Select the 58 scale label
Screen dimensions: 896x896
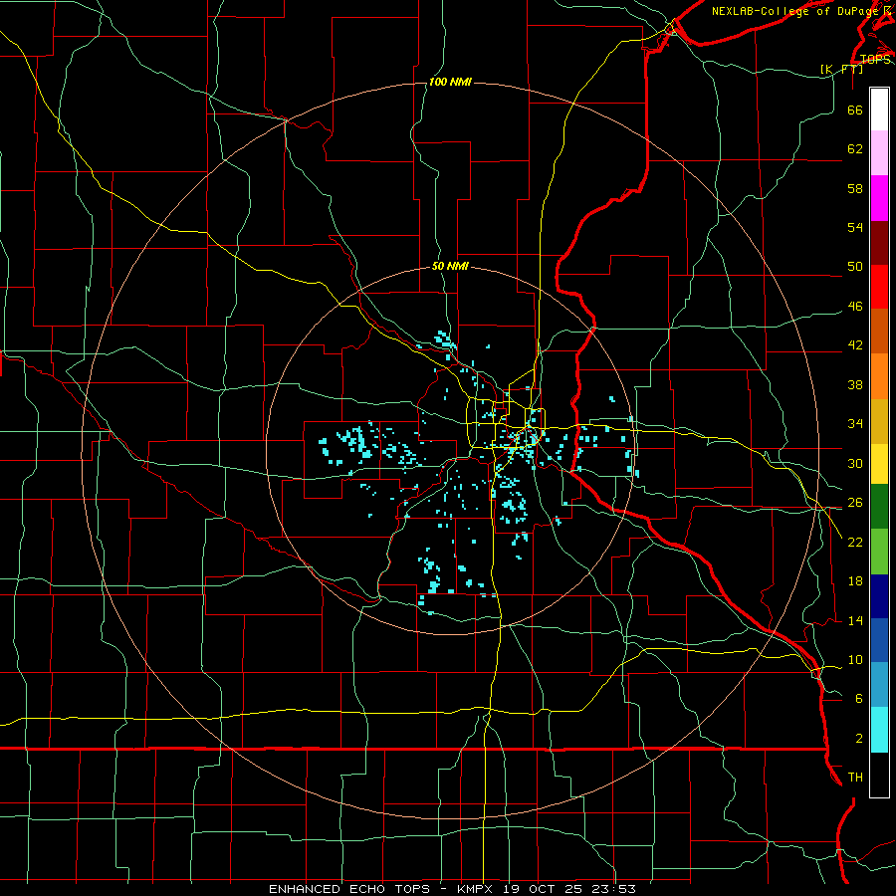(x=855, y=188)
